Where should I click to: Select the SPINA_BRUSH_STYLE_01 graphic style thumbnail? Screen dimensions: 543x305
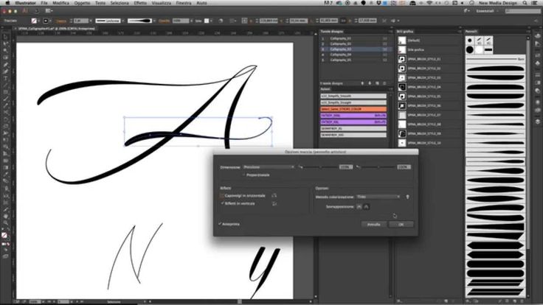401,59
